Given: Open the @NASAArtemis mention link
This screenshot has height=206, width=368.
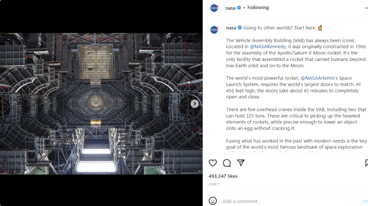Looking at the screenshot, I should [x=318, y=78].
